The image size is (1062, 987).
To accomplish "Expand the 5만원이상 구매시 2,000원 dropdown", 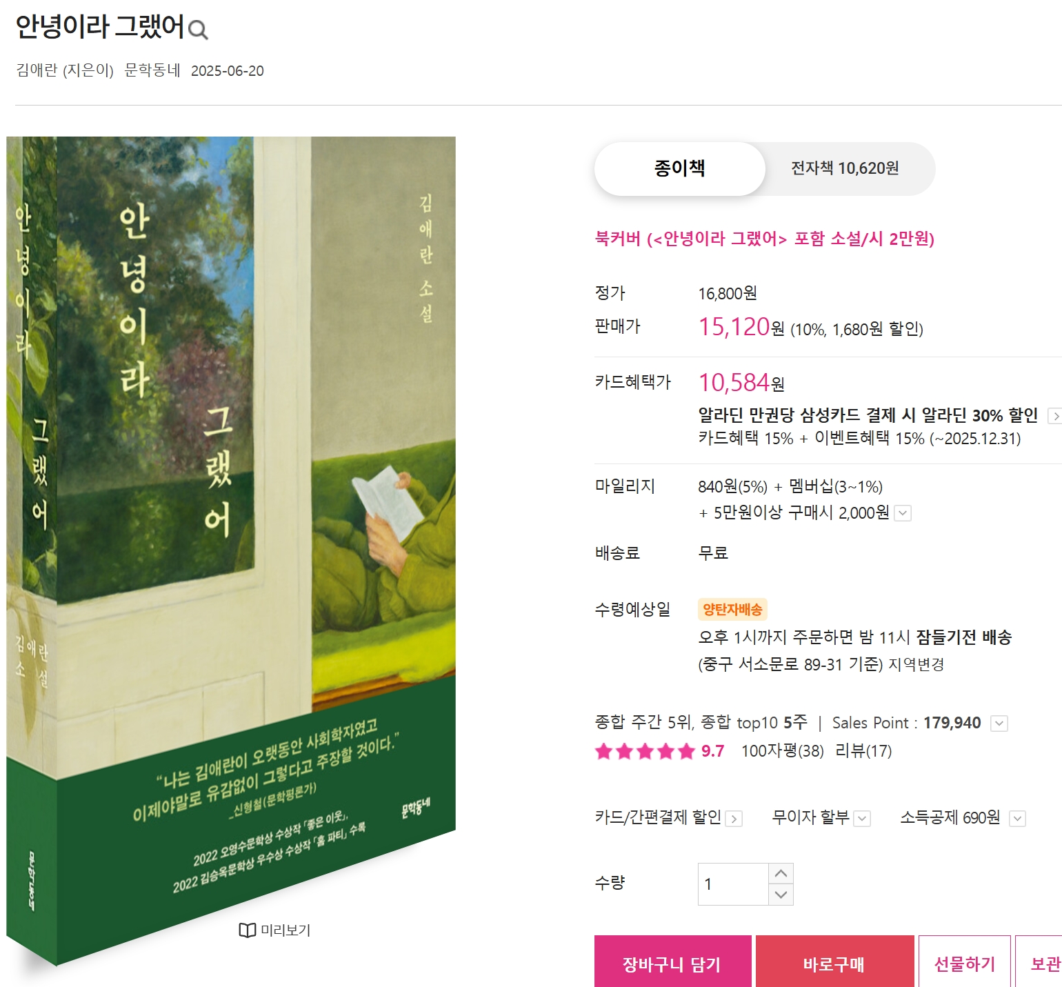I will (903, 513).
